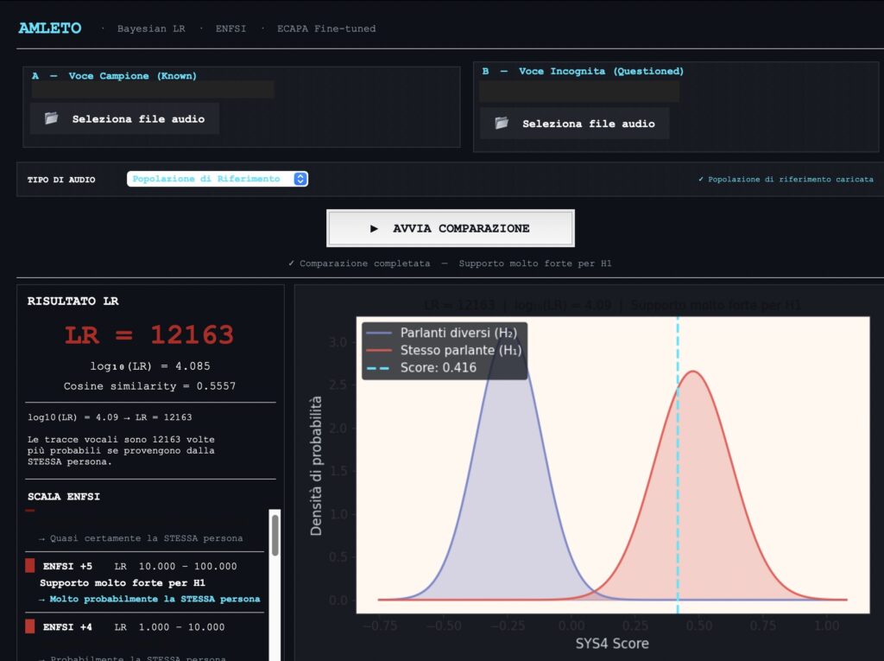Click 'Quasi certamente la STESSA persona' row
Image resolution: width=884 pixels, height=661 pixels.
(x=141, y=538)
